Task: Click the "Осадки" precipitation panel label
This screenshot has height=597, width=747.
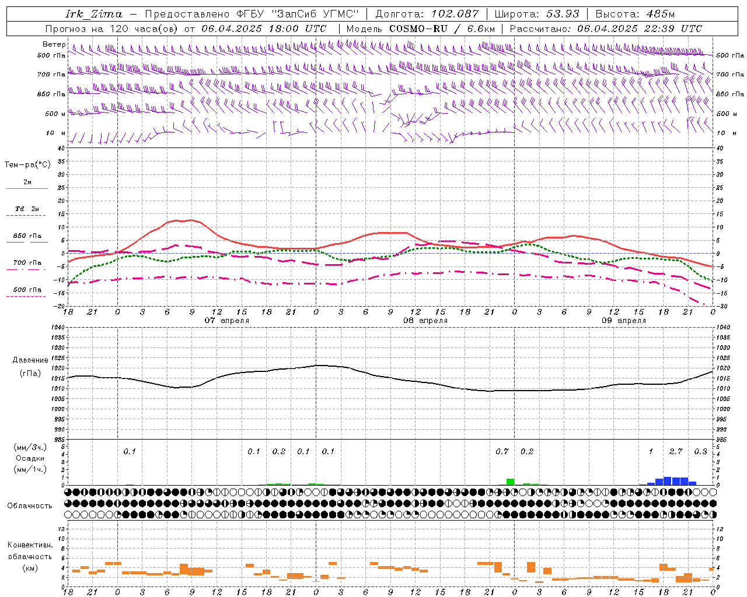Action: 30,458
